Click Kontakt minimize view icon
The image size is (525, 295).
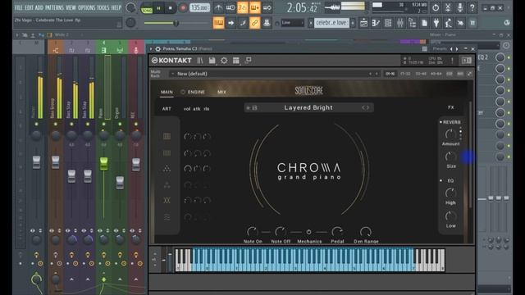point(248,61)
